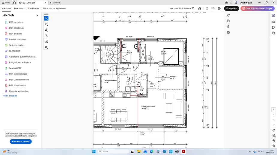The height and width of the screenshot is (155, 277).
Task: Click Den KI-Assistenten fragen button
Action: point(258,8)
